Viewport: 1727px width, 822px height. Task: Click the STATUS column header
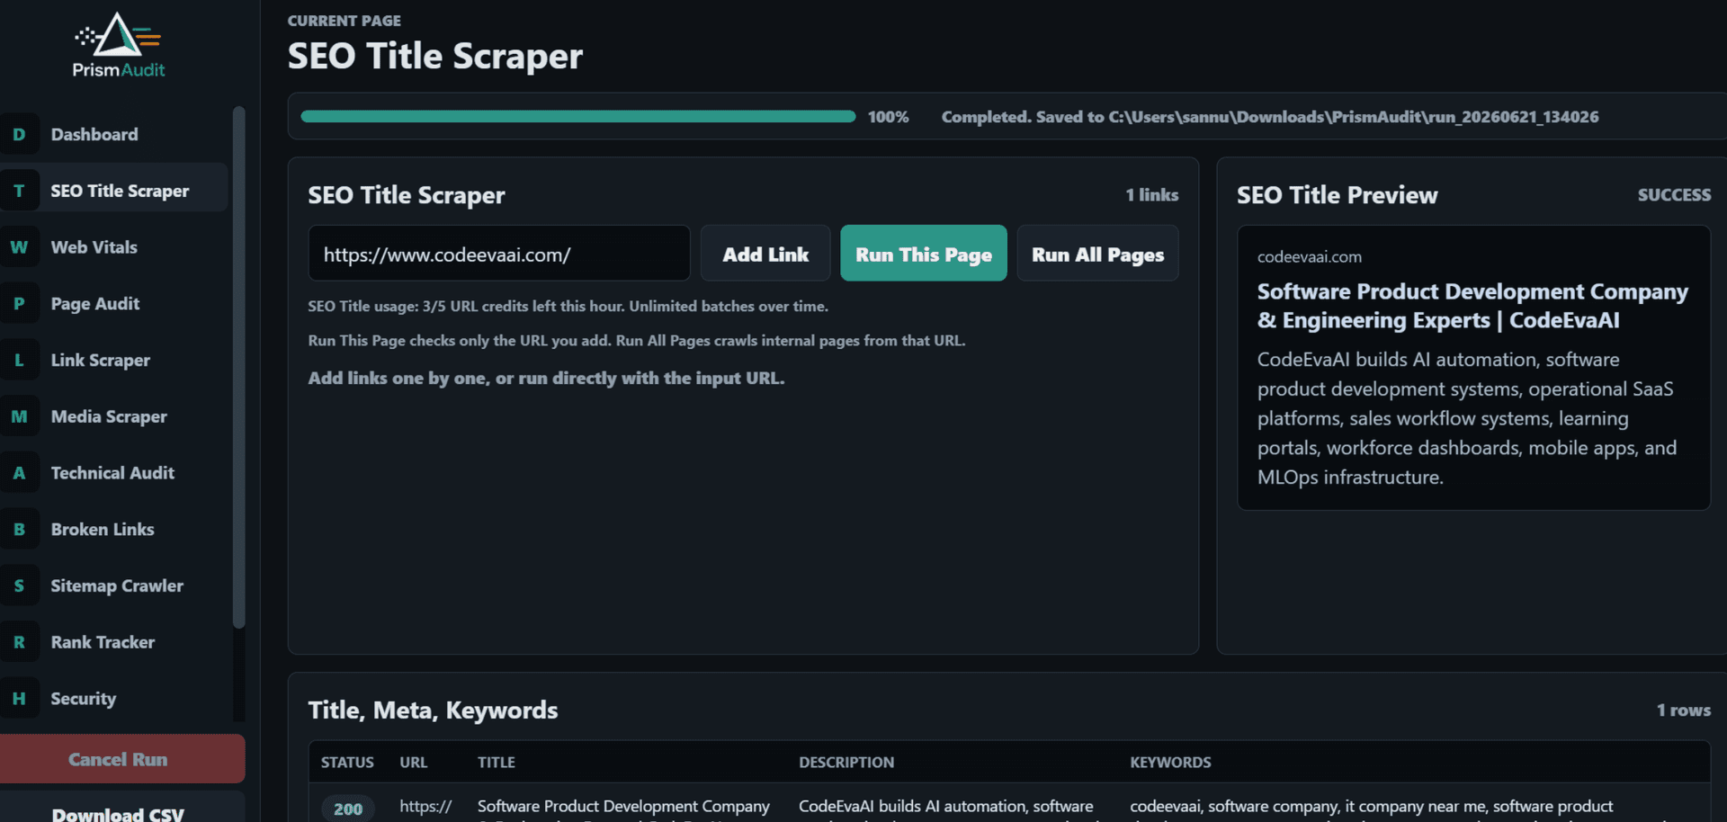pyautogui.click(x=347, y=763)
